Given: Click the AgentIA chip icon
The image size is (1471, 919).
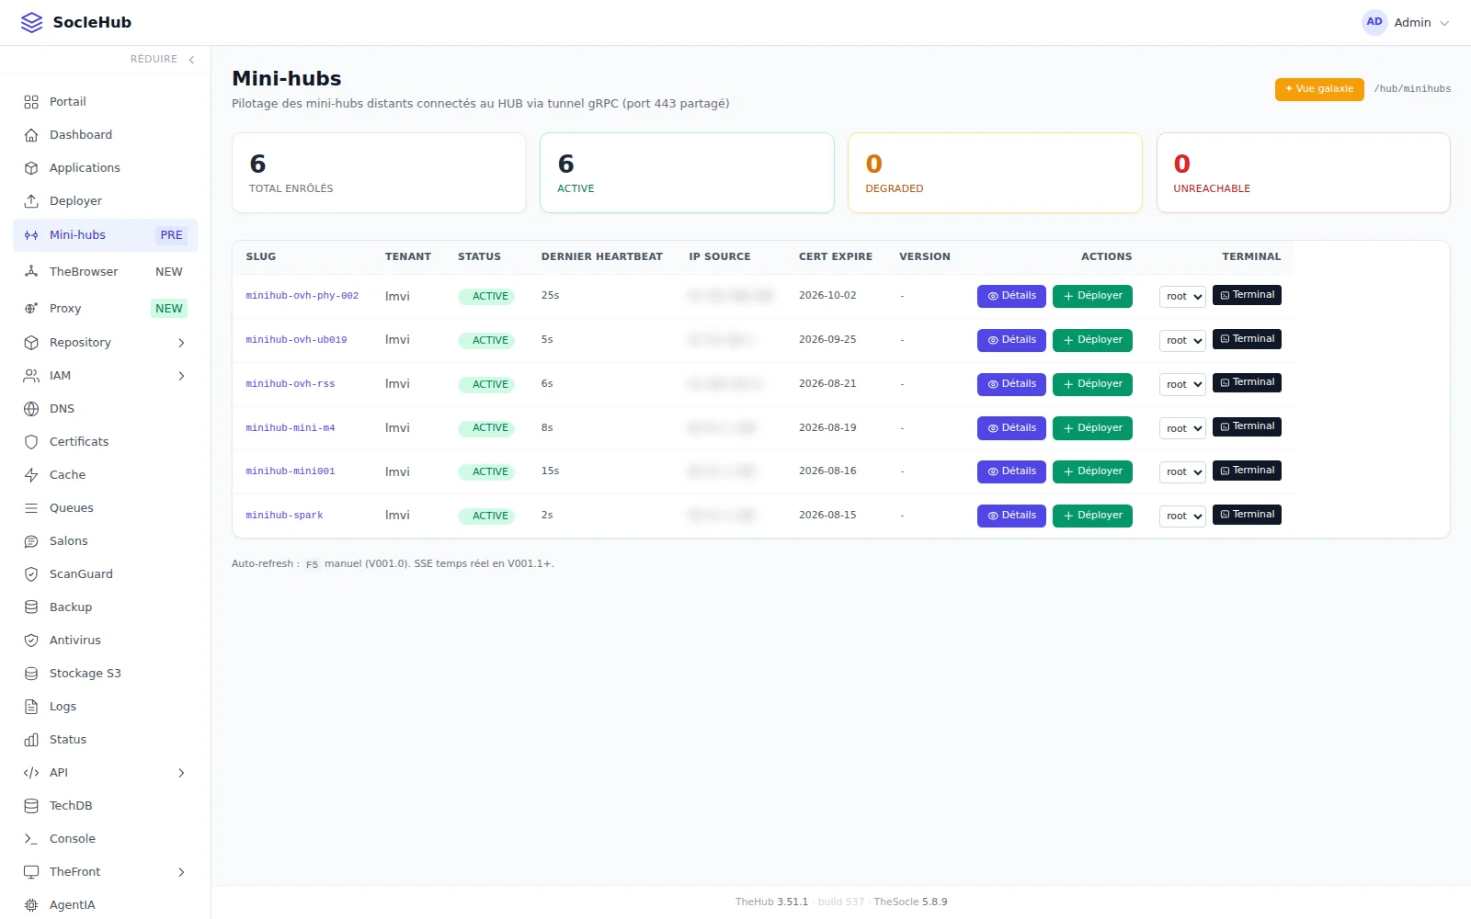Looking at the screenshot, I should (31, 905).
